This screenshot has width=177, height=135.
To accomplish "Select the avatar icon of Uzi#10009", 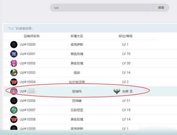I will 14,129.
